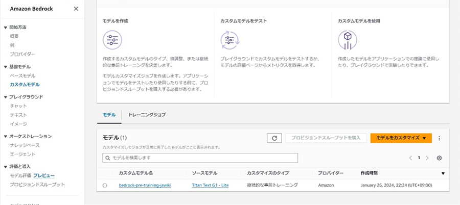Click the カスタムモデルをテスト heading

pyautogui.click(x=243, y=21)
